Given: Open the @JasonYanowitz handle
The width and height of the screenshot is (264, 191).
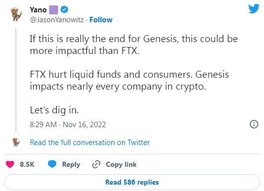Looking at the screenshot, I should pyautogui.click(x=57, y=20).
